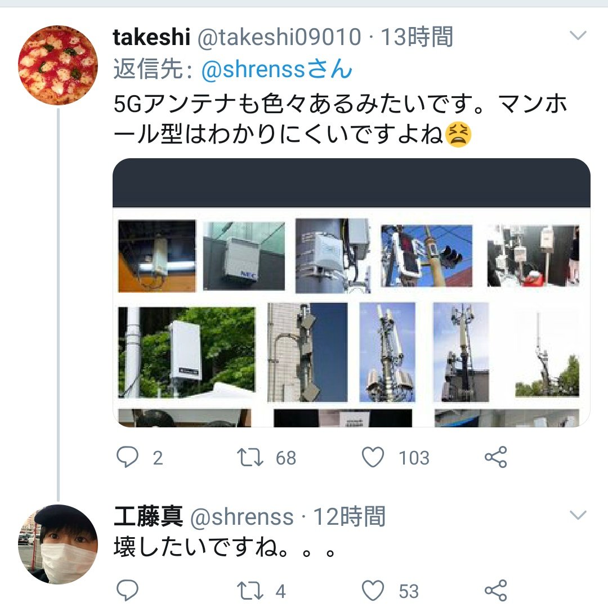Open the 工藤真 display name
This screenshot has width=608, height=616.
pos(149,516)
